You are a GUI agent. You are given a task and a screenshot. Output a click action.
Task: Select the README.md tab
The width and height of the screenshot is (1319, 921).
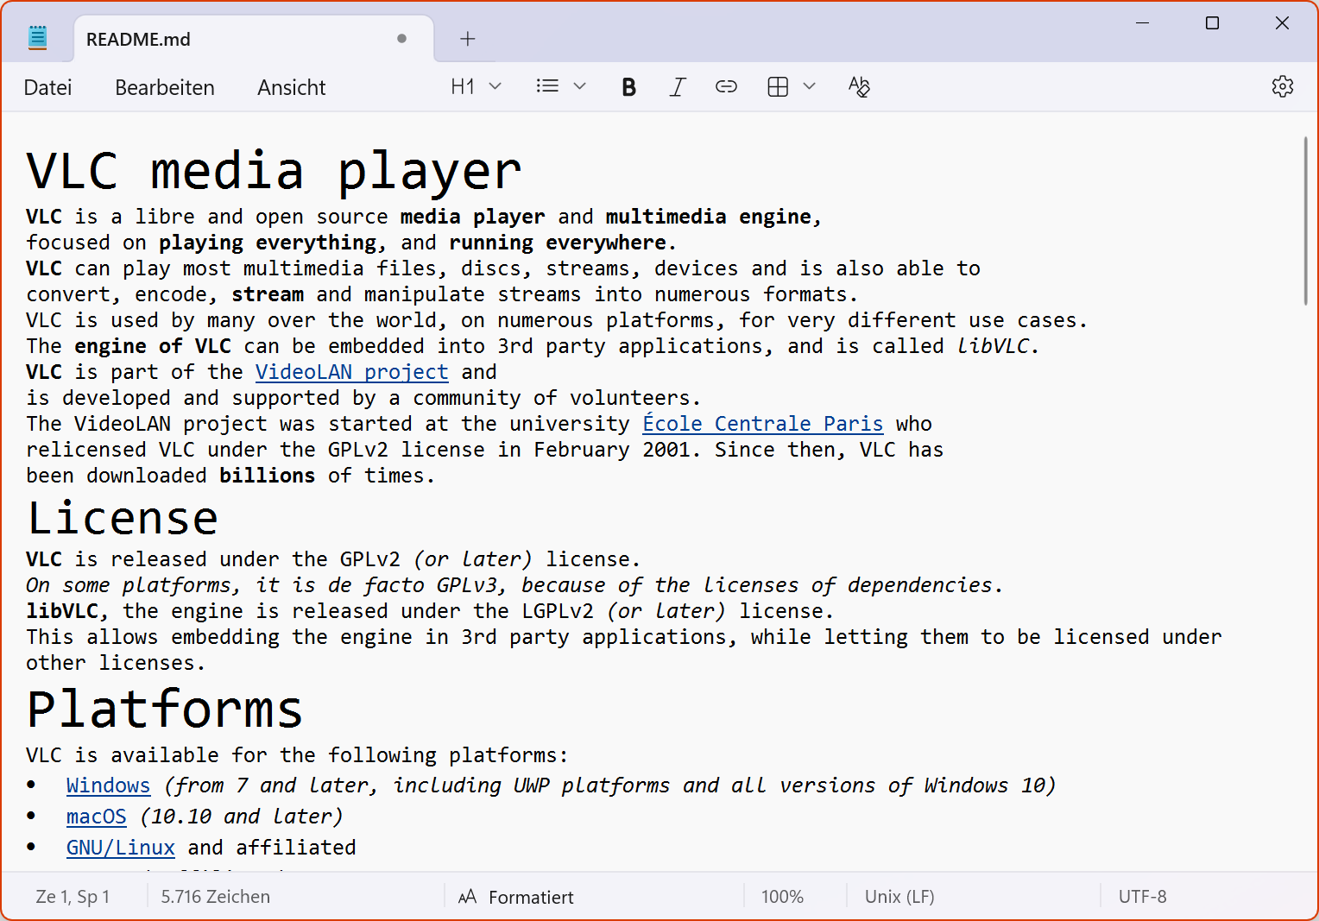point(254,39)
